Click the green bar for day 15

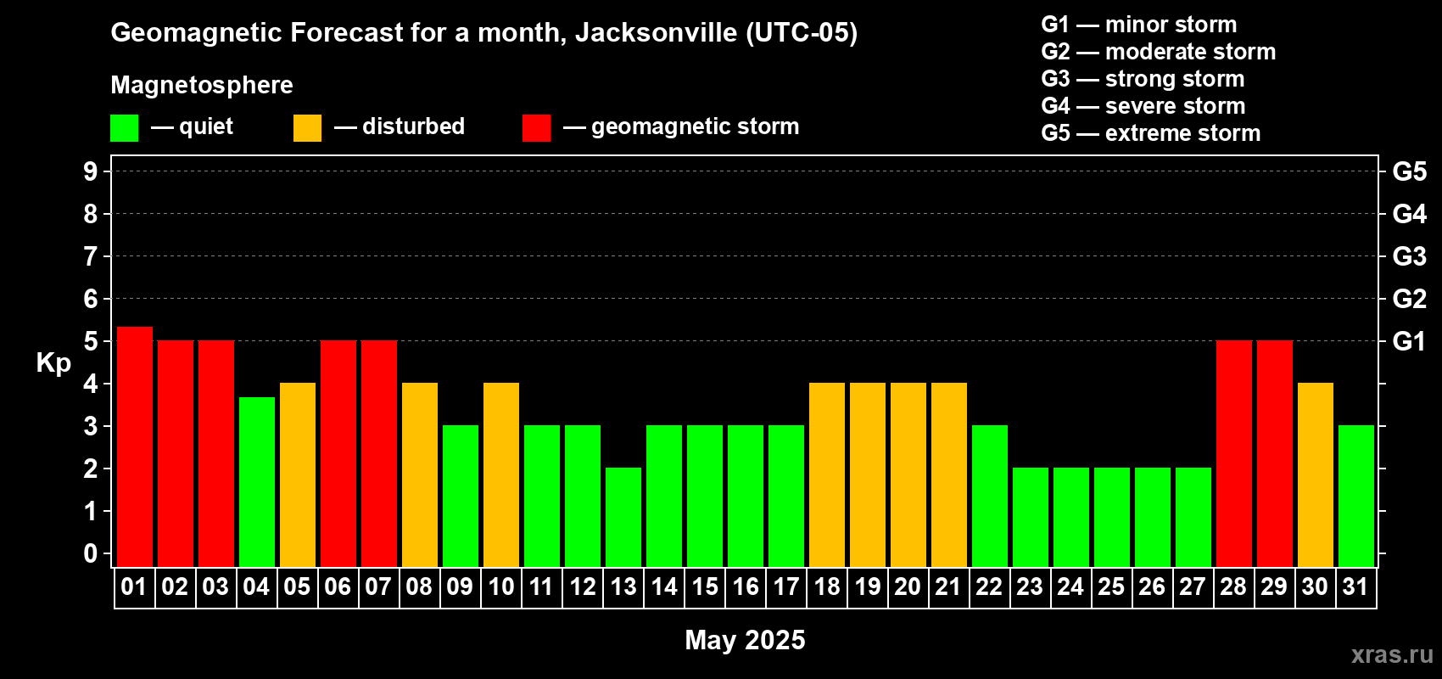tap(705, 497)
